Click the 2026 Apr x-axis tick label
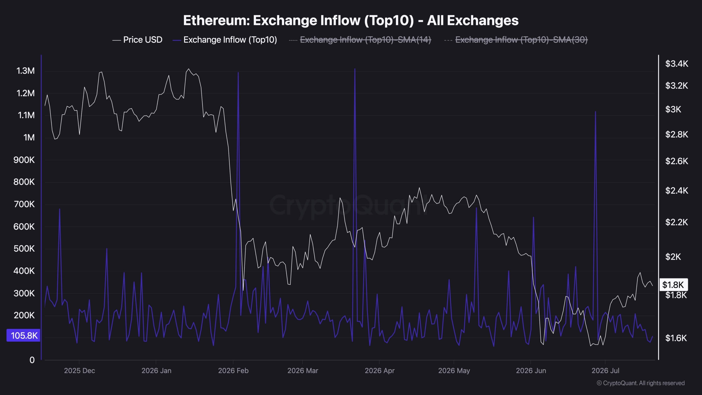Image resolution: width=702 pixels, height=395 pixels. click(x=380, y=371)
